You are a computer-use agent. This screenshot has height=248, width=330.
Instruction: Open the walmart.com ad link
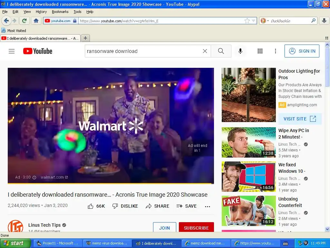pos(54,177)
